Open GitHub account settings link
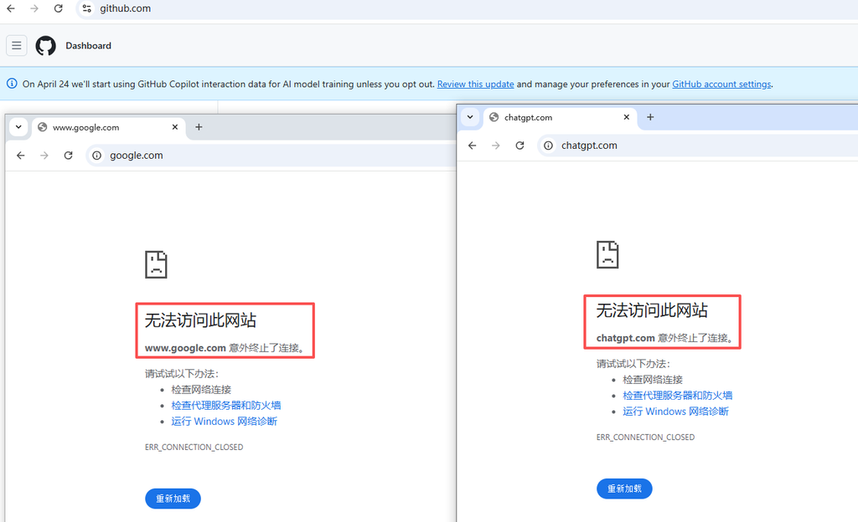Image resolution: width=858 pixels, height=522 pixels. click(721, 84)
